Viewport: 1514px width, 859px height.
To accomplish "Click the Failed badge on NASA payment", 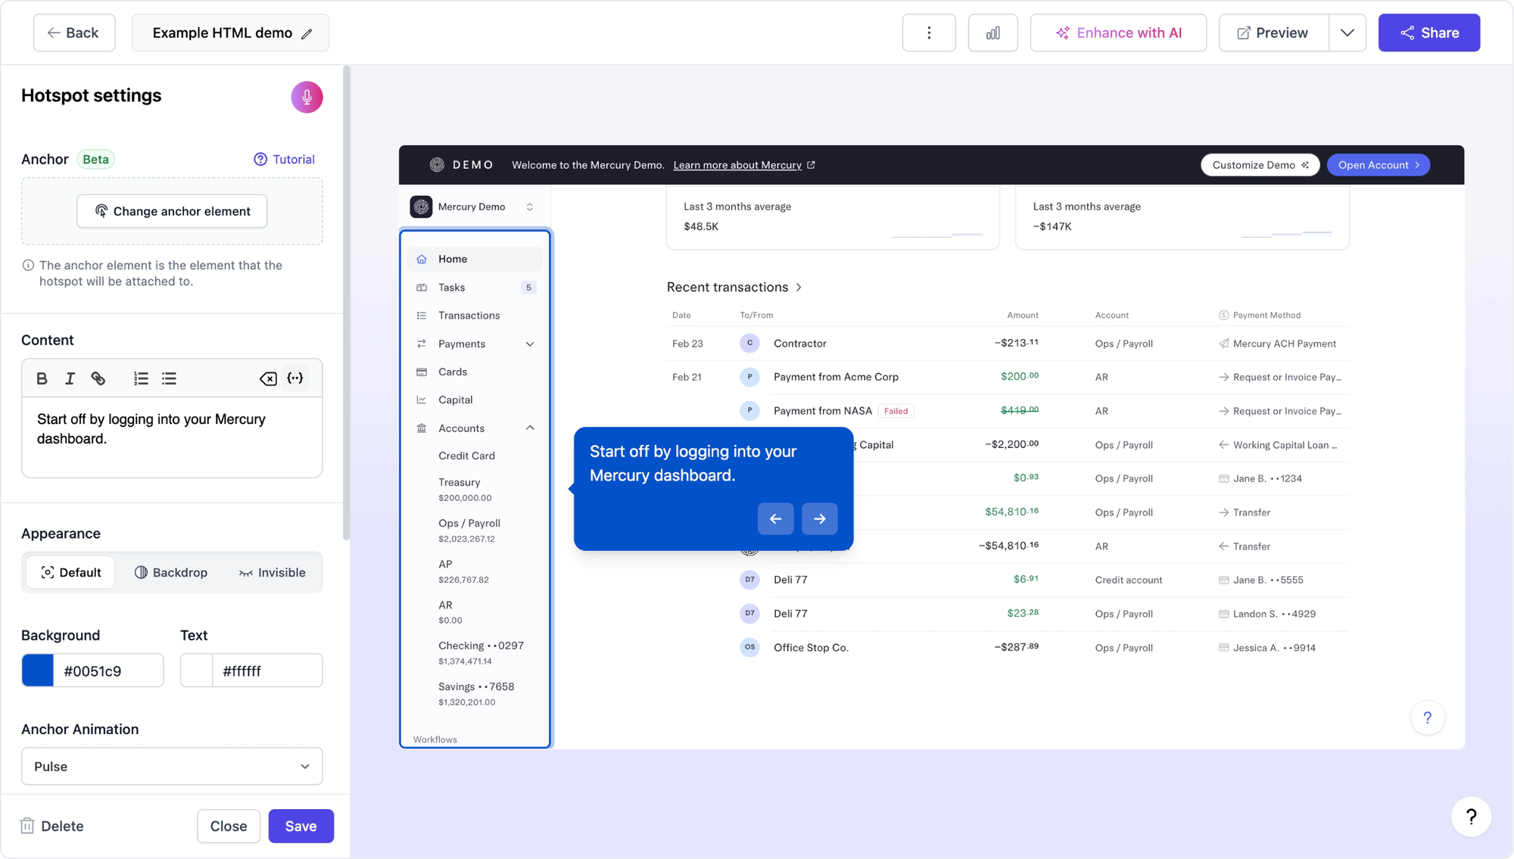I will click(x=896, y=411).
